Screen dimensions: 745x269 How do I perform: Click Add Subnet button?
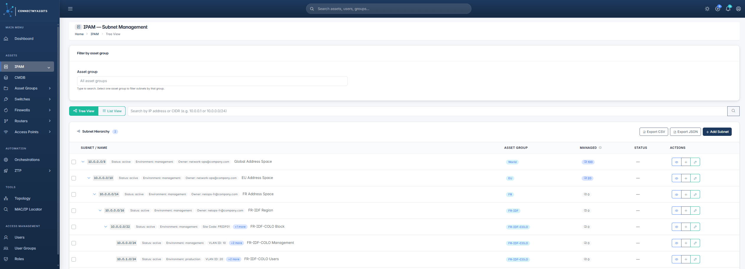(x=717, y=132)
